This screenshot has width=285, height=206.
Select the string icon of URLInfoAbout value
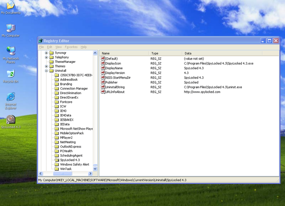pyautogui.click(x=103, y=92)
